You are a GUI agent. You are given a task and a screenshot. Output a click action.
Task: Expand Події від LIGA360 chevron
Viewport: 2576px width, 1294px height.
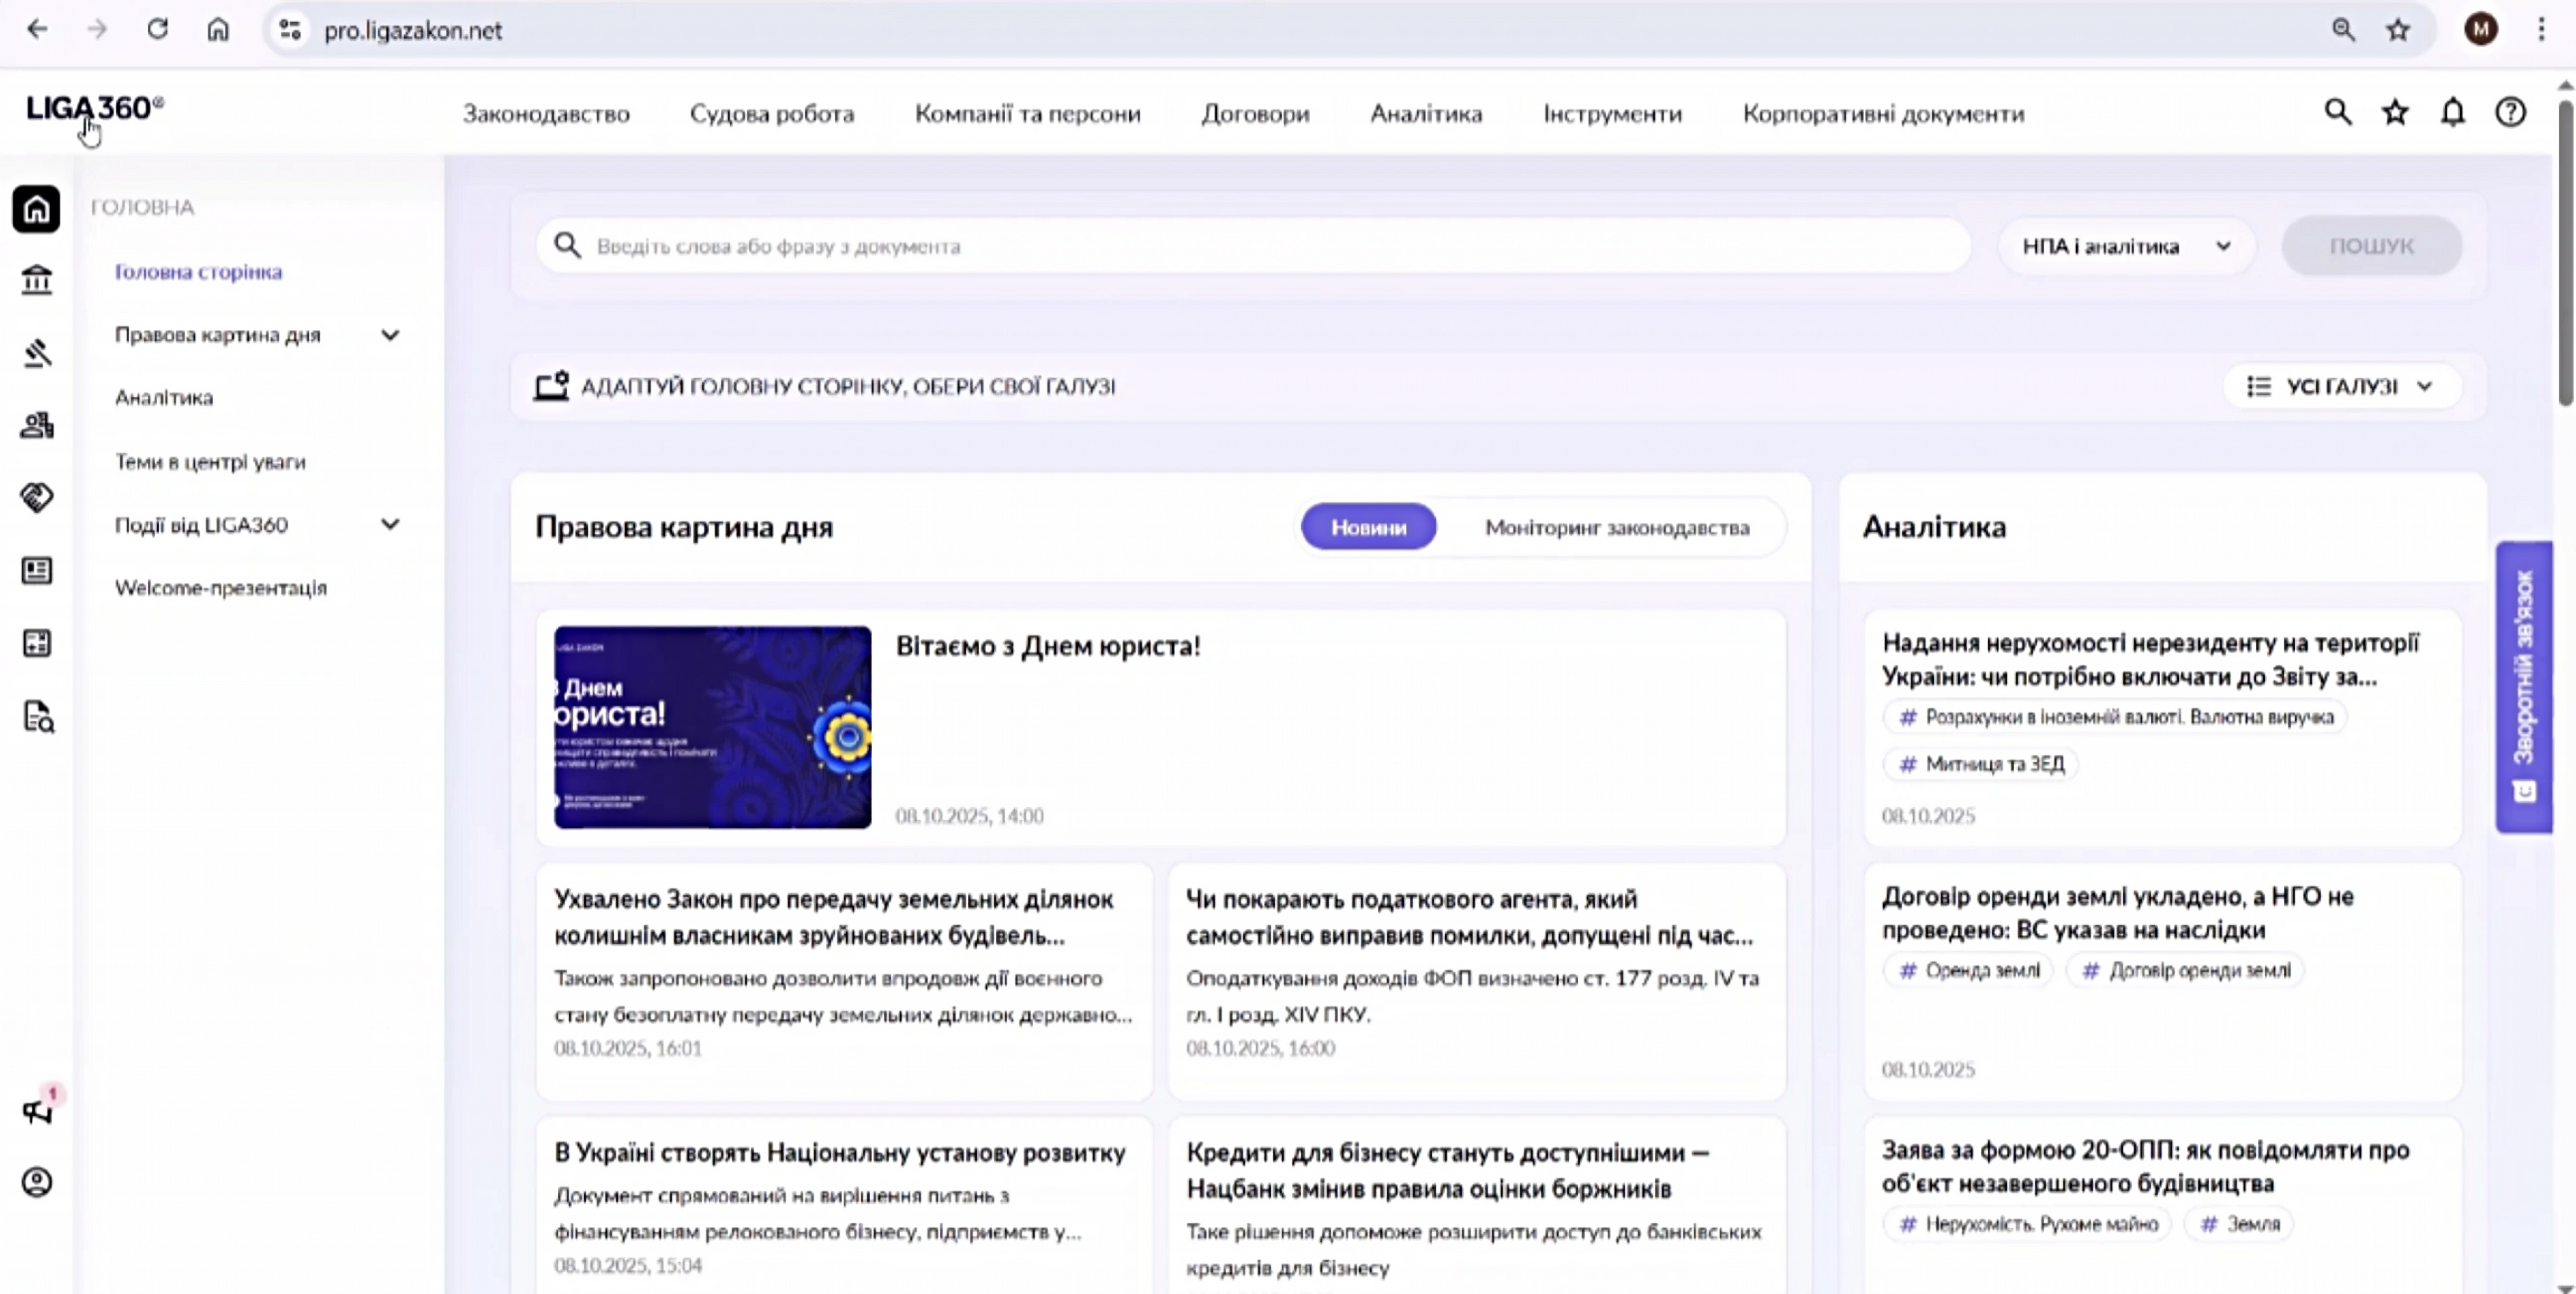pos(390,524)
